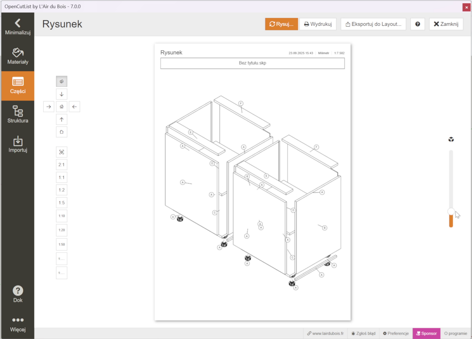The width and height of the screenshot is (472, 339).
Task: Open the Eksportuj do Layout dialog
Action: (x=373, y=24)
